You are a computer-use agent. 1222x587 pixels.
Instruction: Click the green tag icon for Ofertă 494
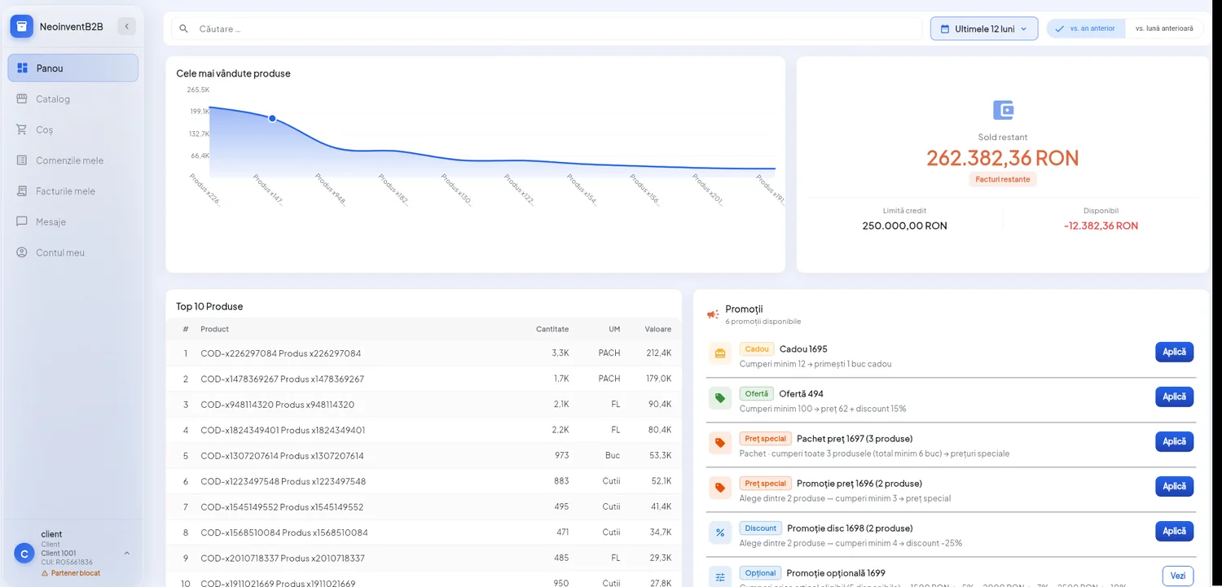(x=720, y=398)
